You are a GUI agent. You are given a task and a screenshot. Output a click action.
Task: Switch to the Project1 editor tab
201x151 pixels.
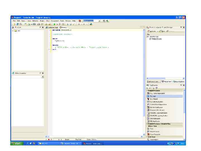[x=63, y=27]
